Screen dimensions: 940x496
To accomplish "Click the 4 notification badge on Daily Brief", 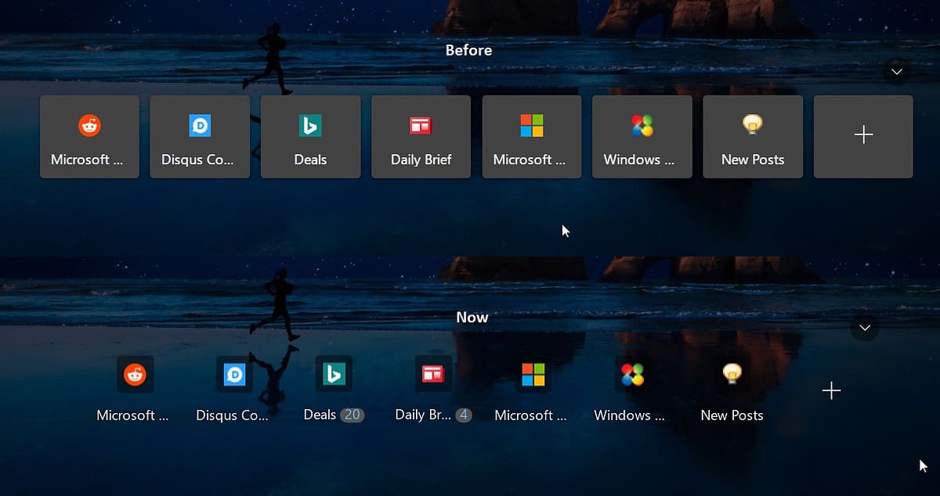I will 463,415.
